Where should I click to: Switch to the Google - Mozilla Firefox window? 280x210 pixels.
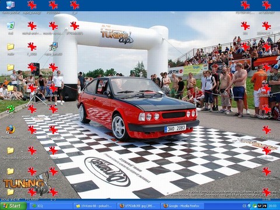[x=183, y=206]
